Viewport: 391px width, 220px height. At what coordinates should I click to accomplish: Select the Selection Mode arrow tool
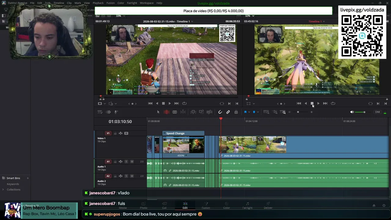(158, 112)
